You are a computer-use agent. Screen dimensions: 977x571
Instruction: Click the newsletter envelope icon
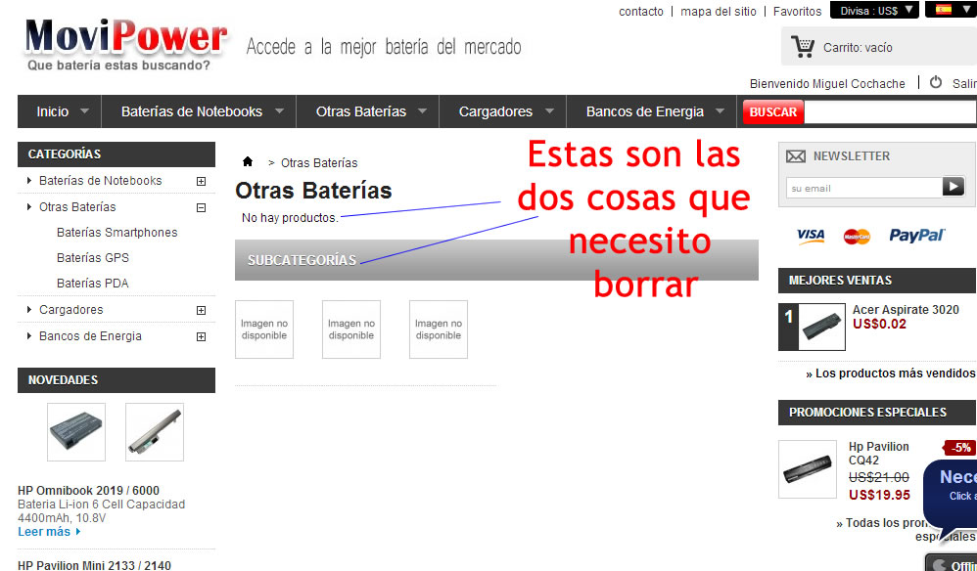click(x=796, y=156)
